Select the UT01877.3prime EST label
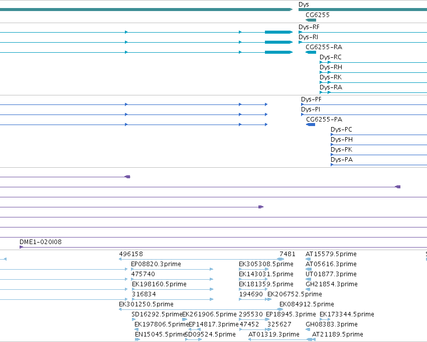 (x=331, y=274)
